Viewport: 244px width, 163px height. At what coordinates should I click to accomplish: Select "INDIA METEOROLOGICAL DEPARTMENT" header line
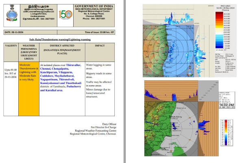pyautogui.click(x=94, y=9)
